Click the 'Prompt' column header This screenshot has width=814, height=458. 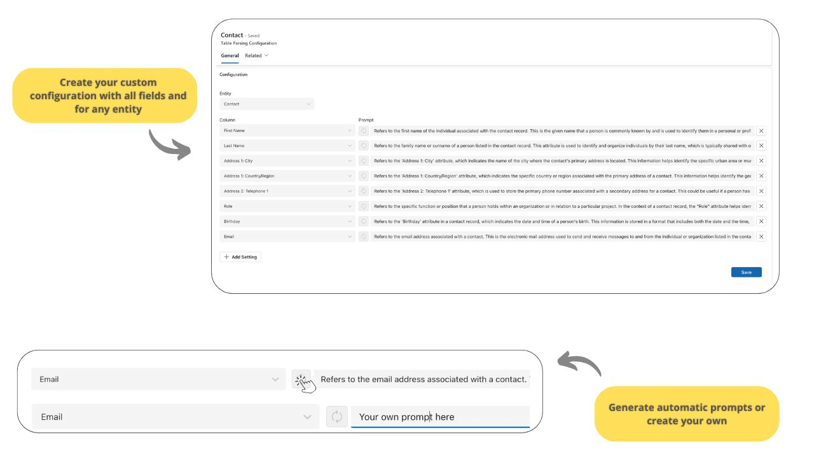point(366,120)
